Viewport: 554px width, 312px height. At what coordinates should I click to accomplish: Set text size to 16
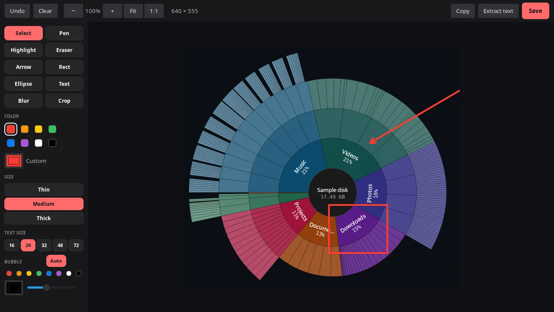coord(12,245)
